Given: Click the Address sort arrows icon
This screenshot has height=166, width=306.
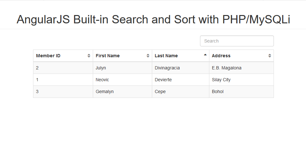Looking at the screenshot, I should tap(270, 56).
